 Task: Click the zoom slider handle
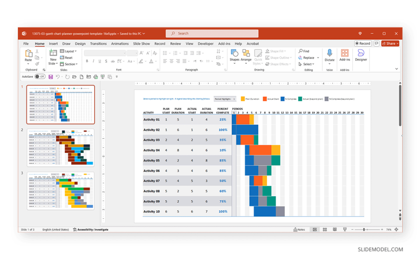click(x=364, y=230)
